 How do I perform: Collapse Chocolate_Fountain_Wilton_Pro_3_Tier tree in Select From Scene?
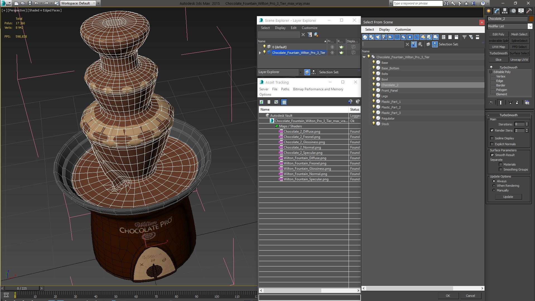(364, 57)
